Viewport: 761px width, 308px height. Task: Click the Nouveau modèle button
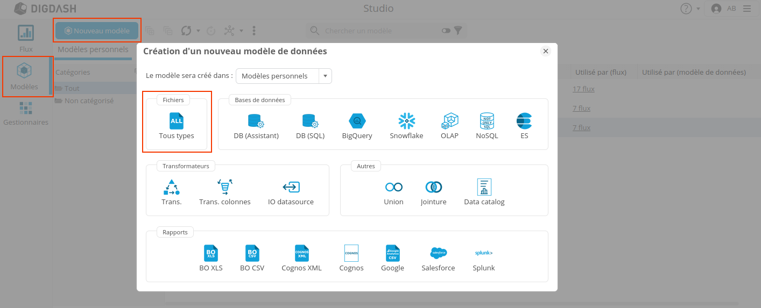point(97,31)
